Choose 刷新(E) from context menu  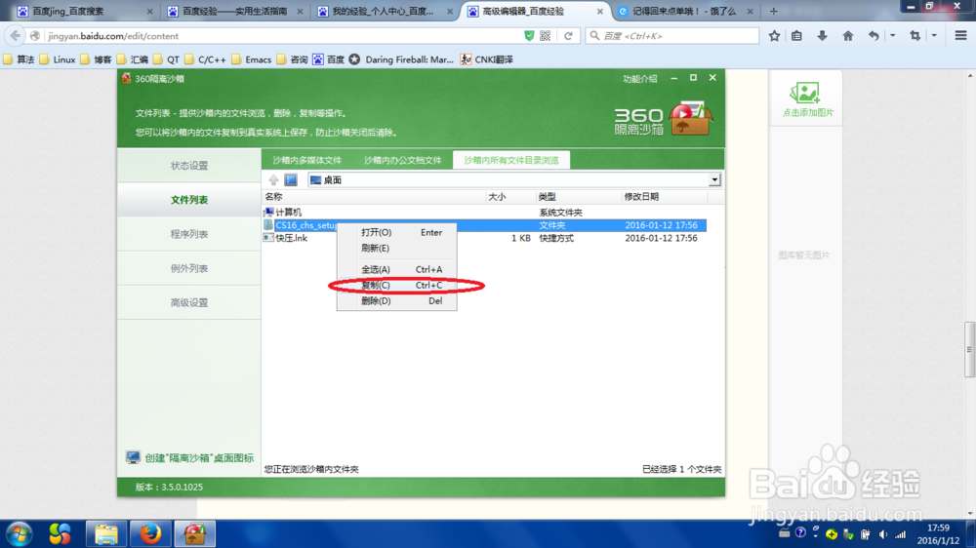[x=396, y=248]
